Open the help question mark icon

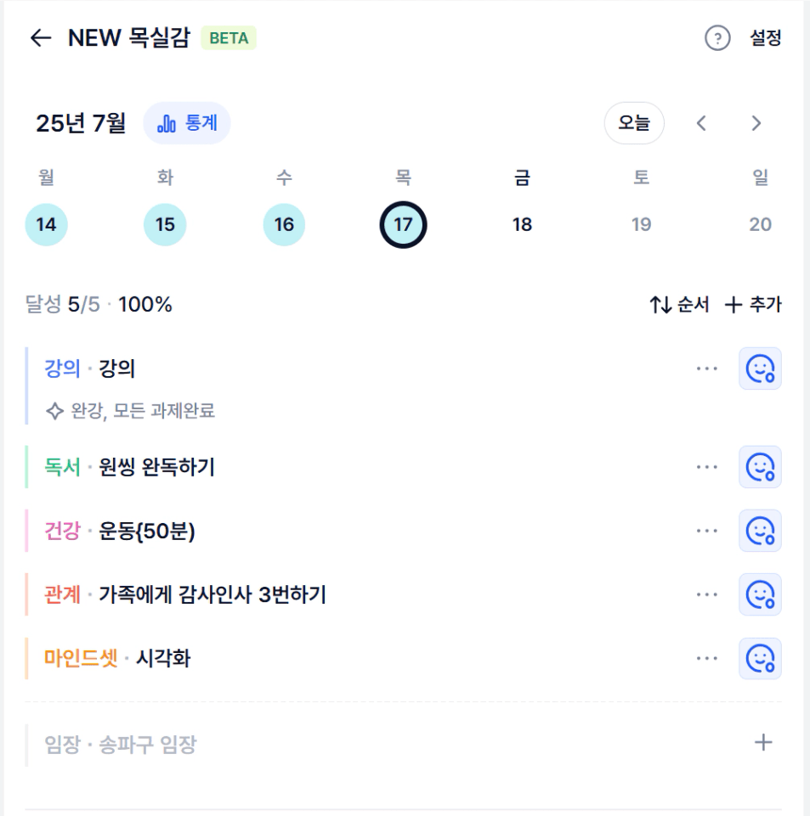click(717, 38)
